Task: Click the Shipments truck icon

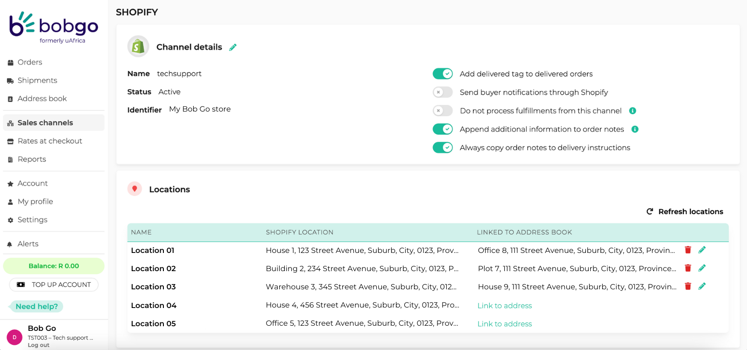Action: click(x=10, y=81)
